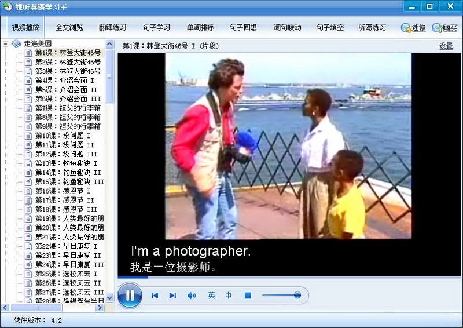Click the document icon of 第13课 钓鱼秘诀
463x328 pixels.
[28, 163]
